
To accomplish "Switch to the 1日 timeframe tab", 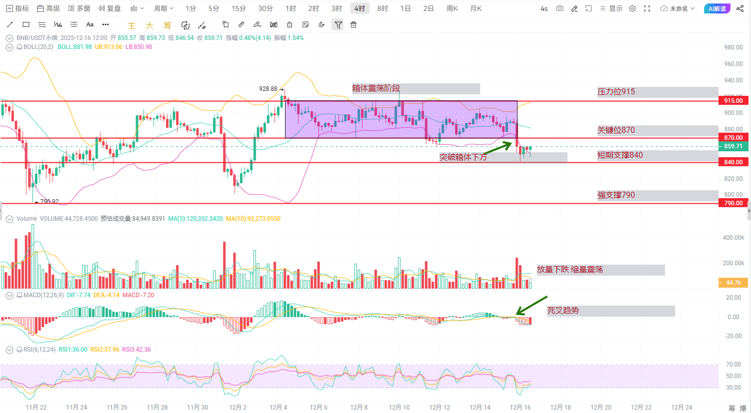I will click(405, 8).
